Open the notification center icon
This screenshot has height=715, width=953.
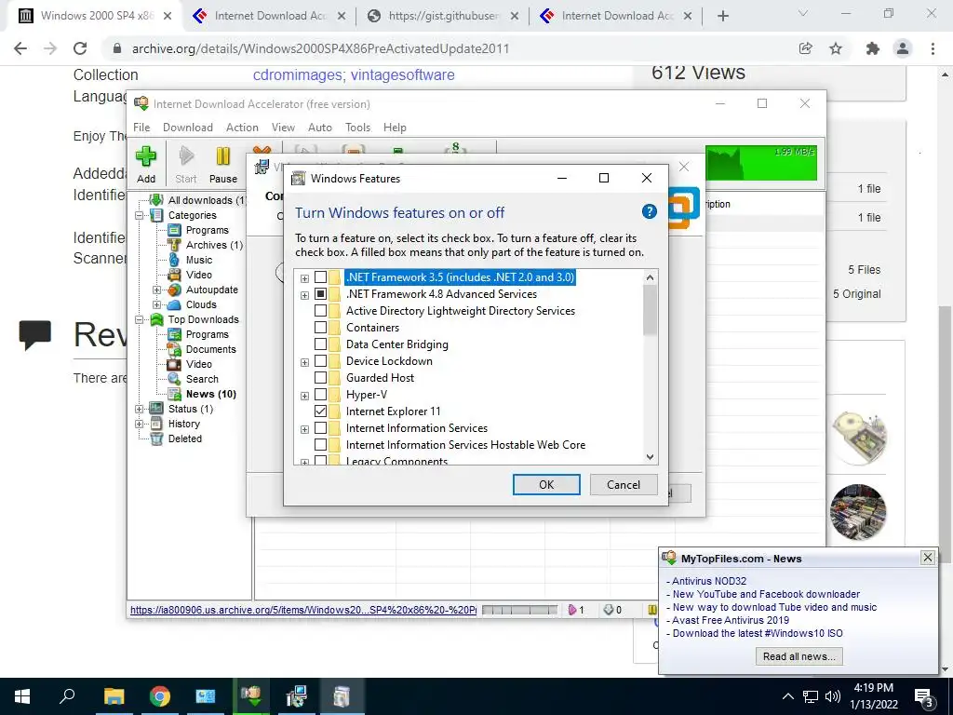(924, 696)
